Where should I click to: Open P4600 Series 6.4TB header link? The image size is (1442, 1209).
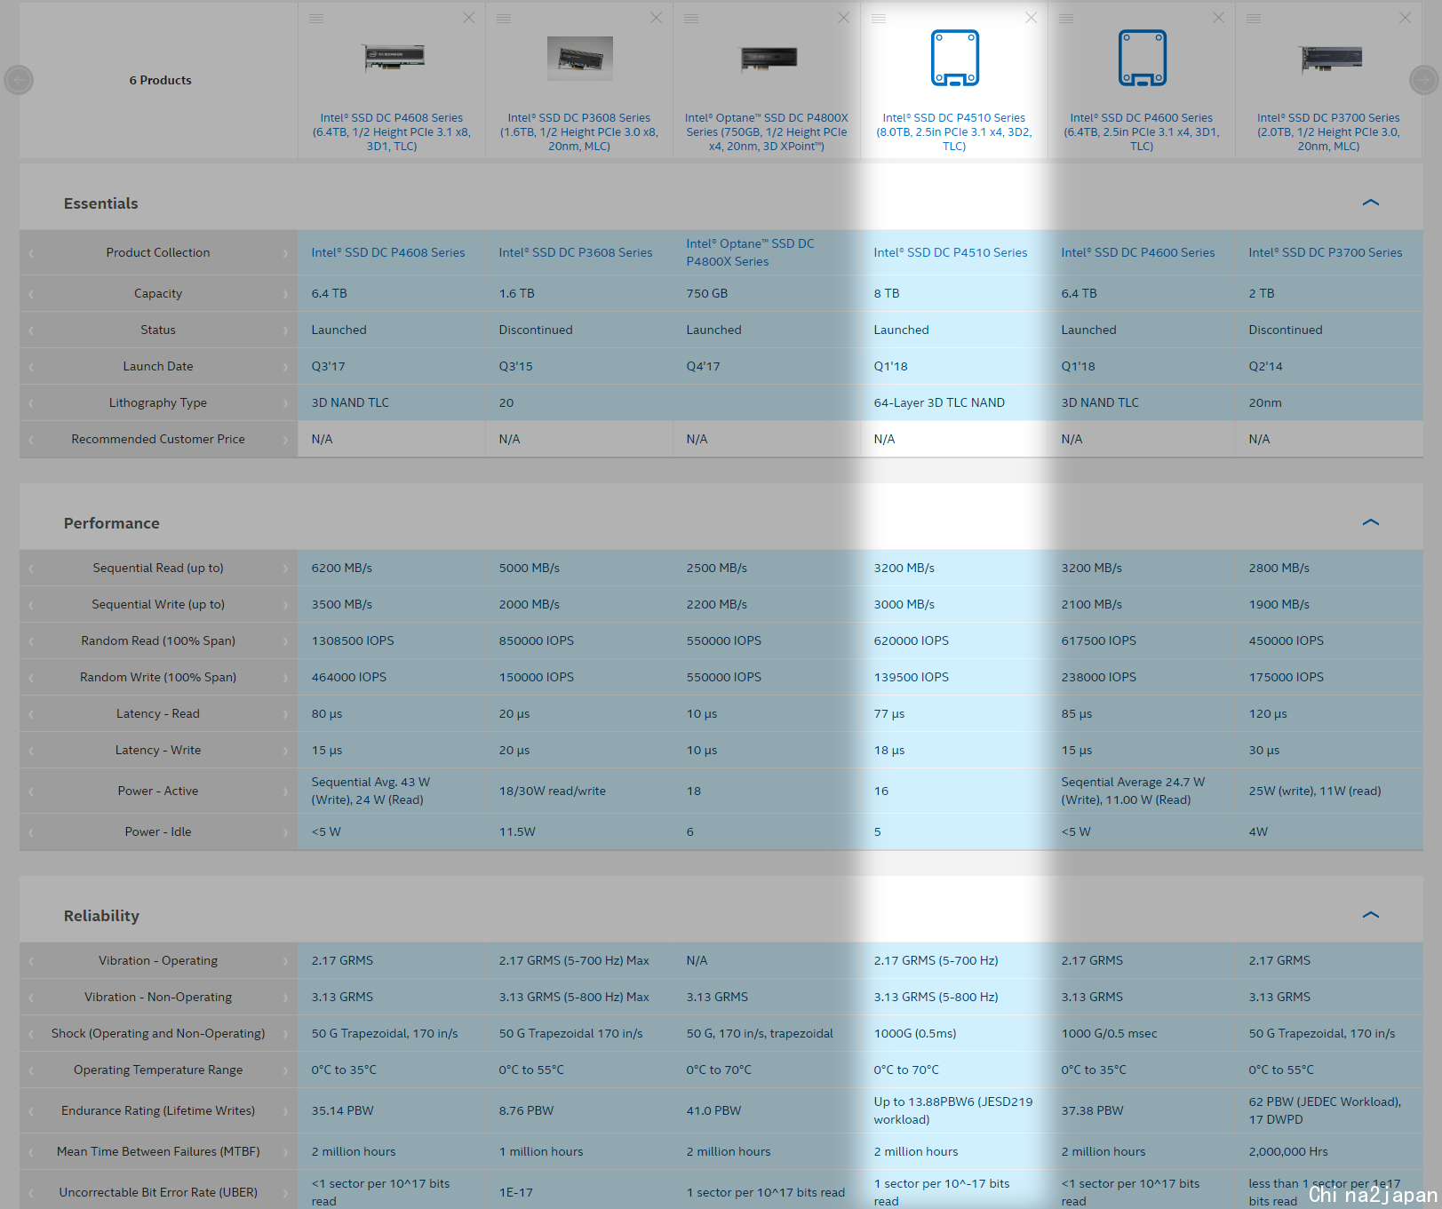(x=1142, y=131)
